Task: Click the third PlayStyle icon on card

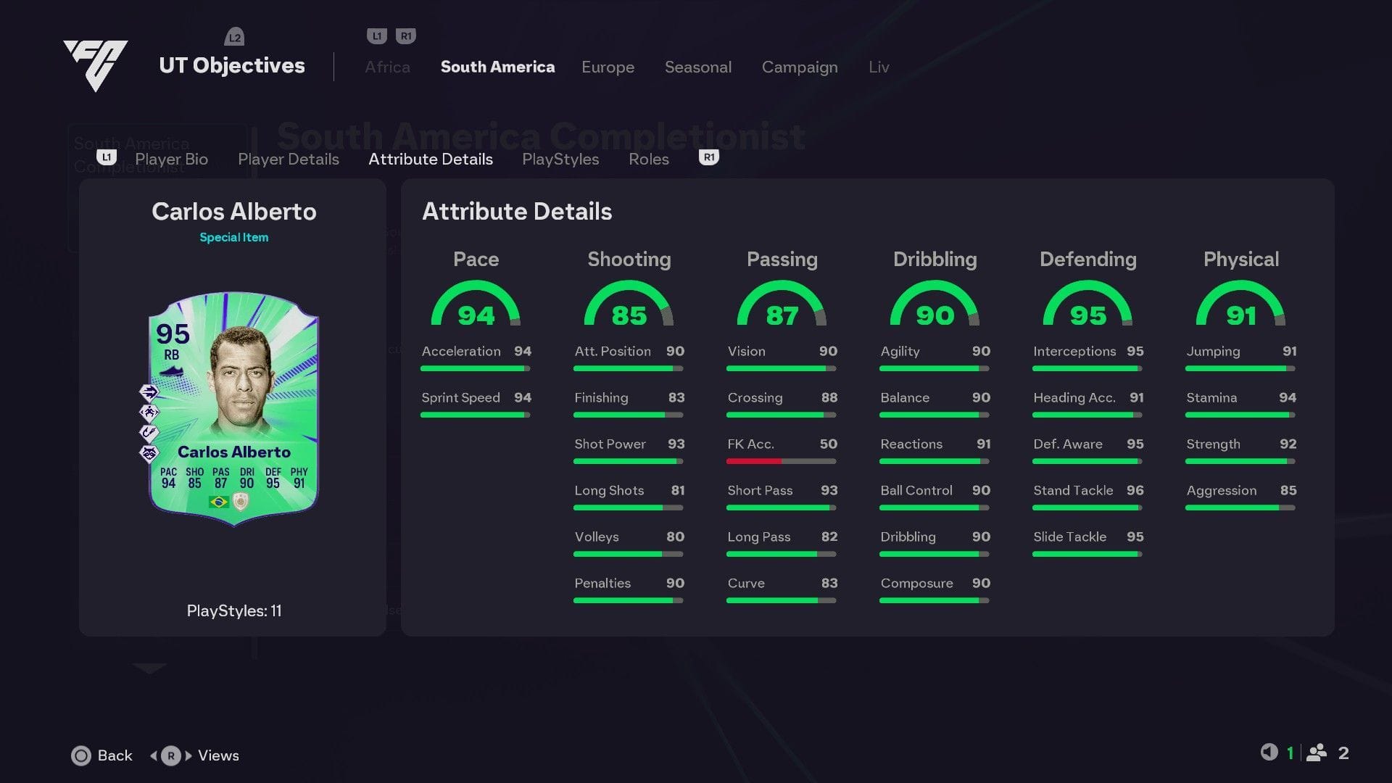Action: pyautogui.click(x=149, y=434)
